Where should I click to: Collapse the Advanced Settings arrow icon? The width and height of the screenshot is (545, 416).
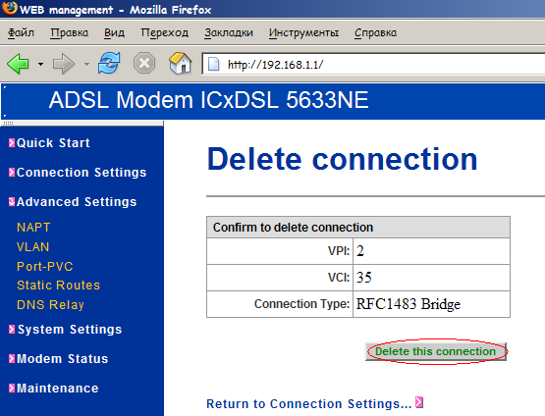point(12,202)
